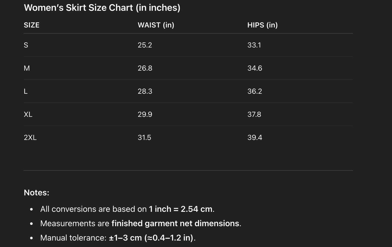The image size is (392, 247).
Task: Select the 2XL size row label
Action: point(30,138)
